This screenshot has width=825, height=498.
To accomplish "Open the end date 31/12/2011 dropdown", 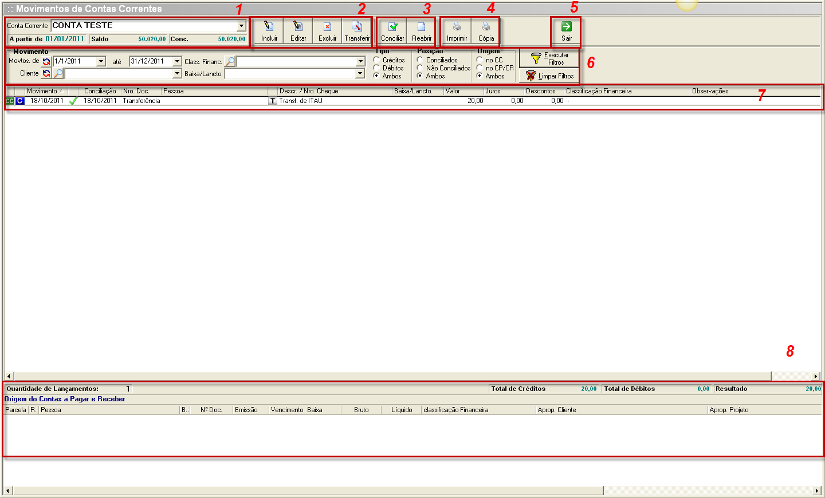I will 177,61.
